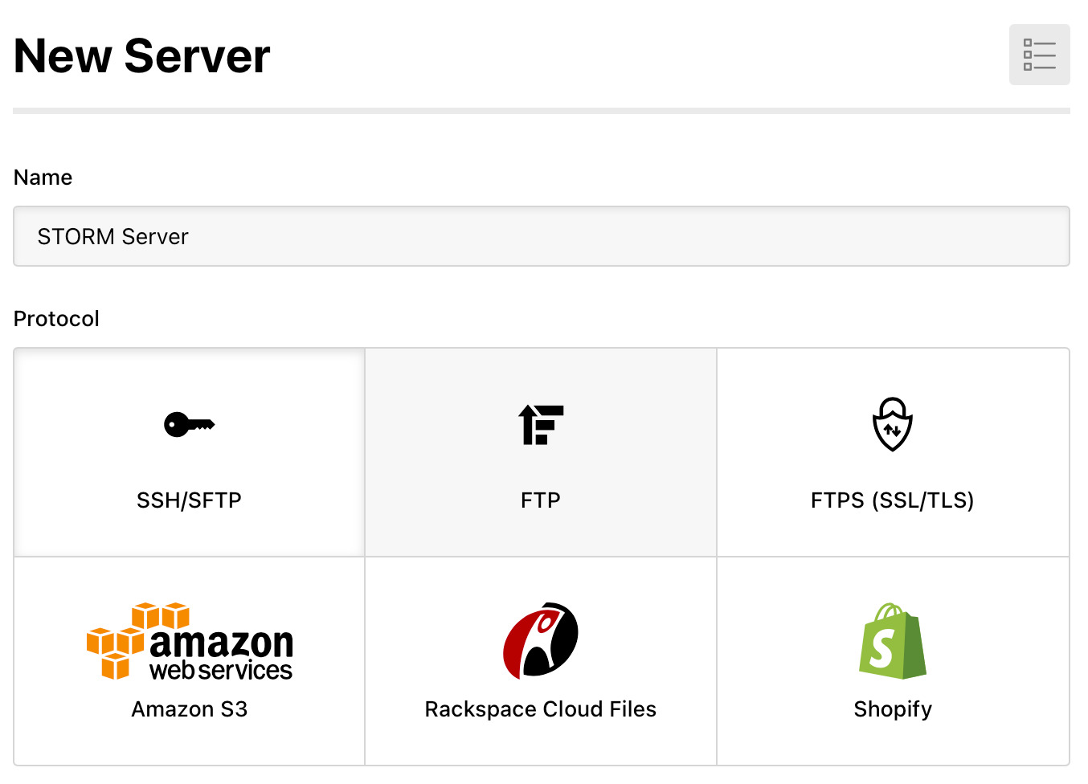Viewport: 1088px width, 784px height.
Task: Click the New Server heading
Action: pyautogui.click(x=142, y=56)
